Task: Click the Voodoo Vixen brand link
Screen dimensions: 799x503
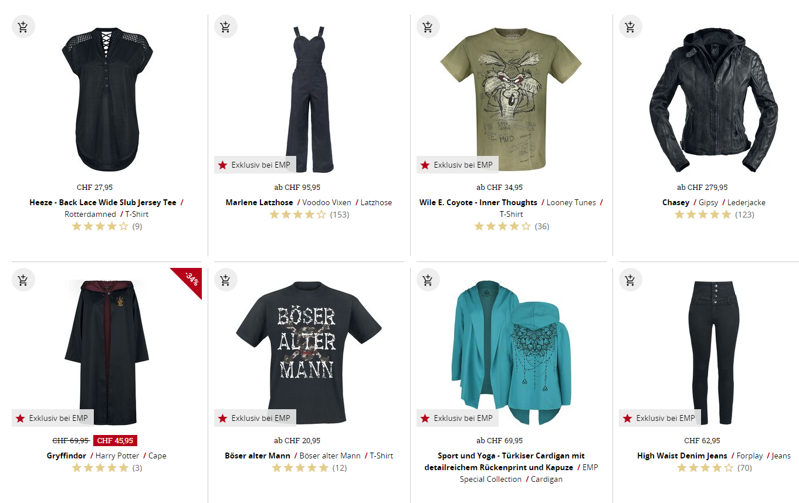Action: (326, 202)
